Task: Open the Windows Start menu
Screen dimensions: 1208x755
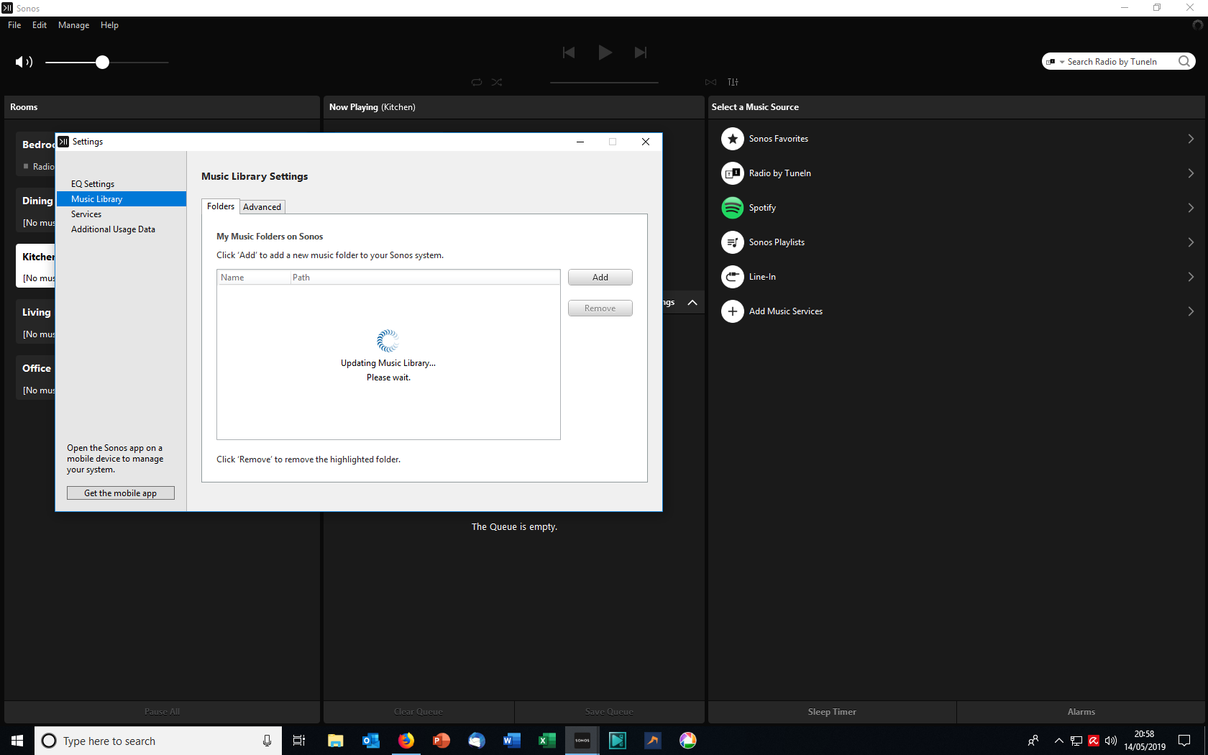Action: [17, 741]
